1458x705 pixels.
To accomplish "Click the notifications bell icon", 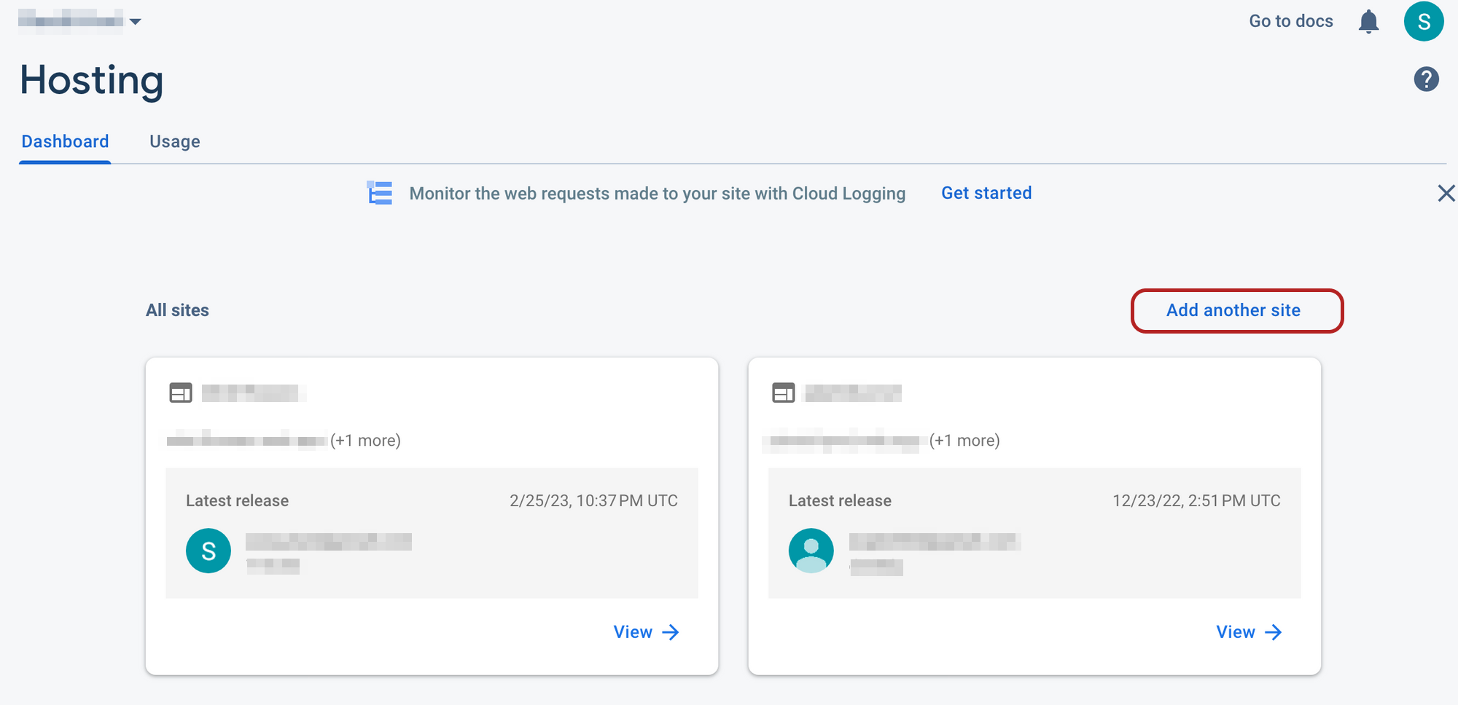I will tap(1368, 22).
